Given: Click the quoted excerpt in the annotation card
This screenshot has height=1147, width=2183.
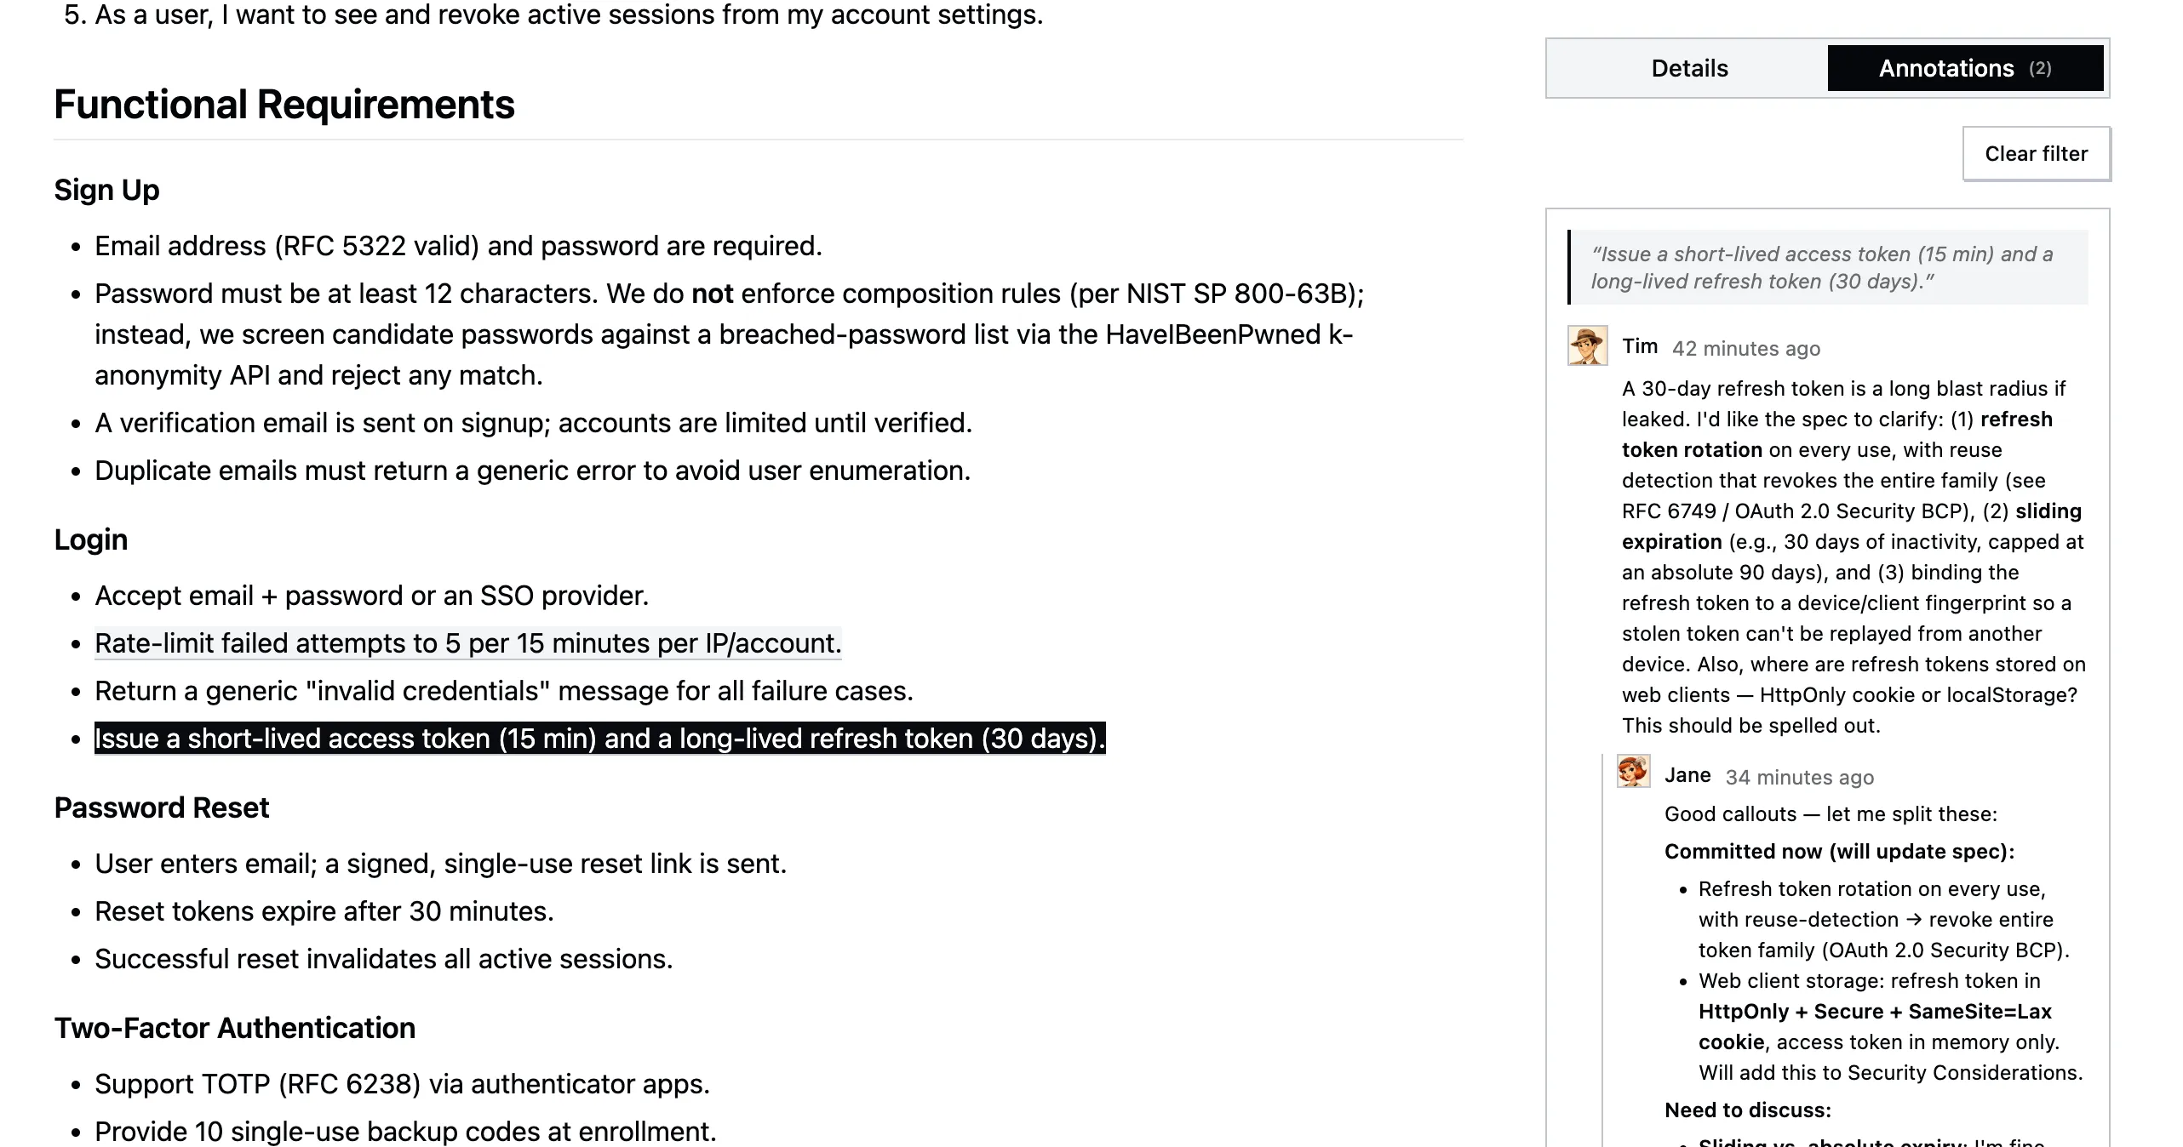Looking at the screenshot, I should pyautogui.click(x=1827, y=267).
